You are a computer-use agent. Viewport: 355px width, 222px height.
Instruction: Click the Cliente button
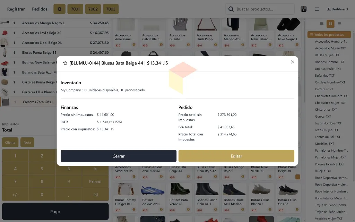click(10, 142)
